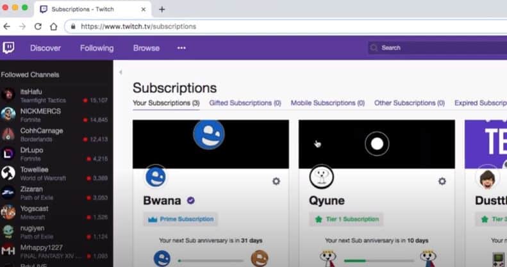Click the crown icon on Prime Subscription

[153, 220]
